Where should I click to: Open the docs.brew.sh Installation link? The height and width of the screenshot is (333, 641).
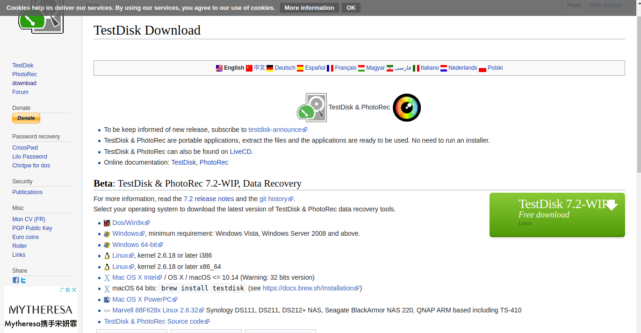pos(311,288)
